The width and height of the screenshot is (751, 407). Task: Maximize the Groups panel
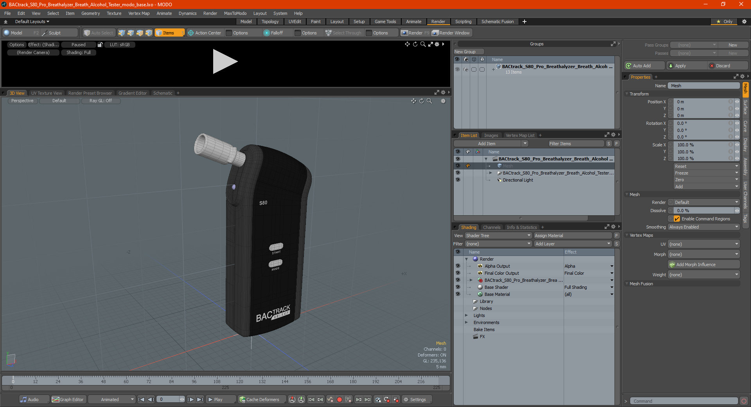pos(613,44)
